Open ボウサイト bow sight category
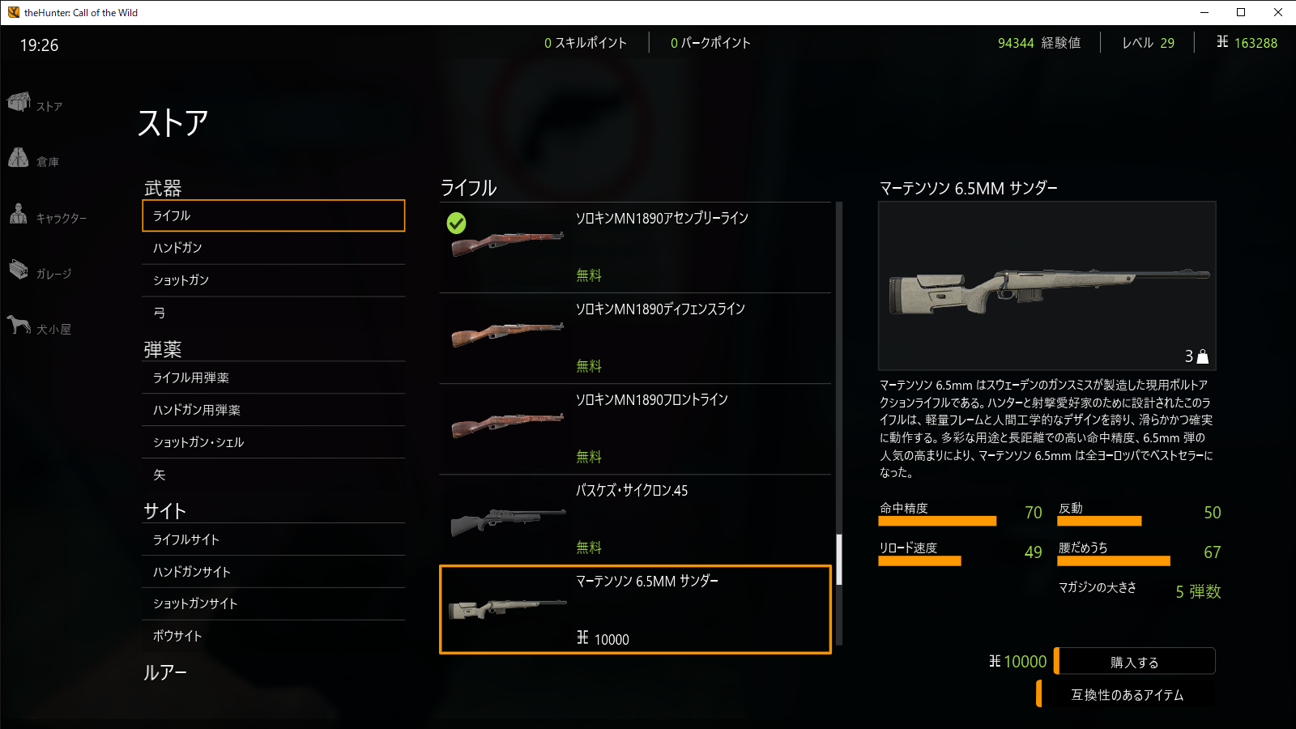The image size is (1296, 729). 274,636
